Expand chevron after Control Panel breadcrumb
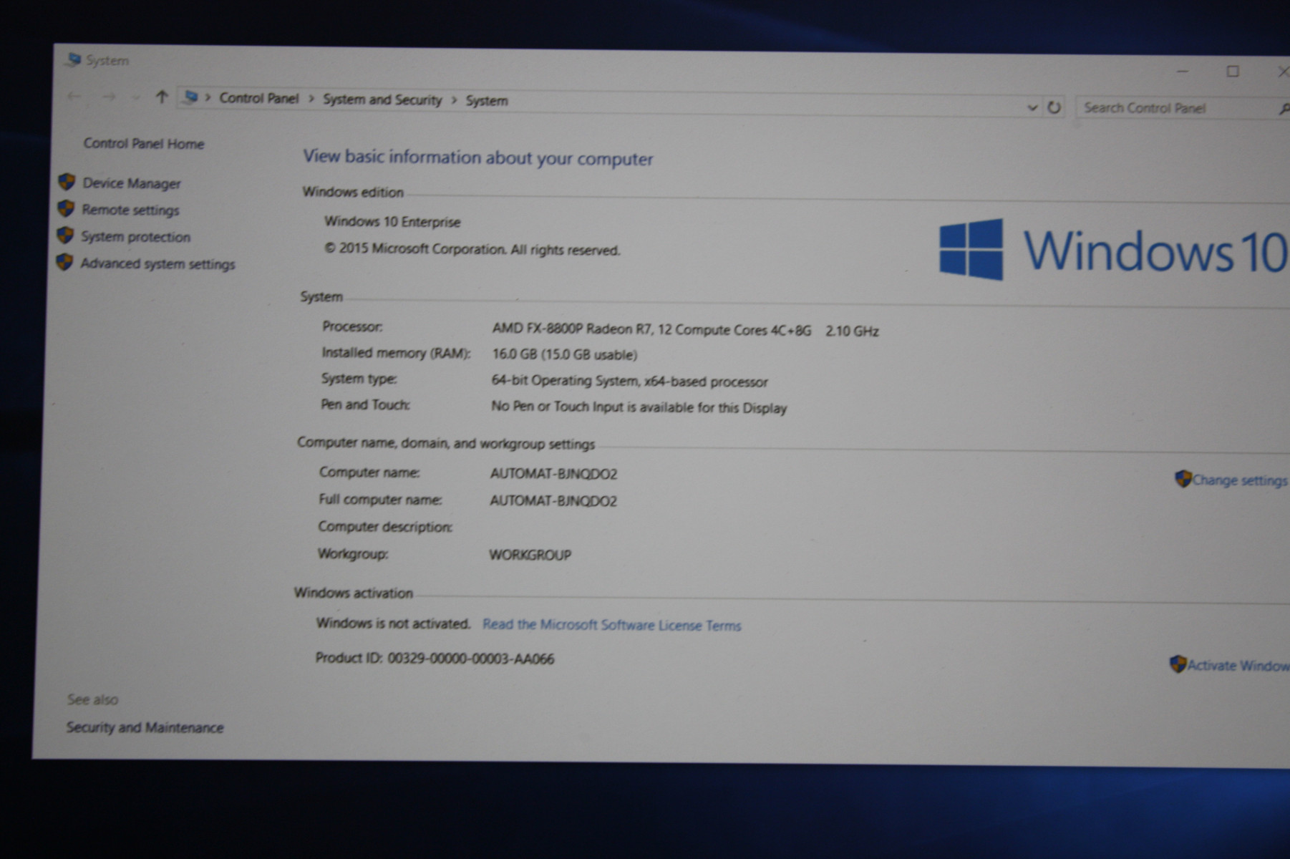The height and width of the screenshot is (859, 1290). coord(311,99)
